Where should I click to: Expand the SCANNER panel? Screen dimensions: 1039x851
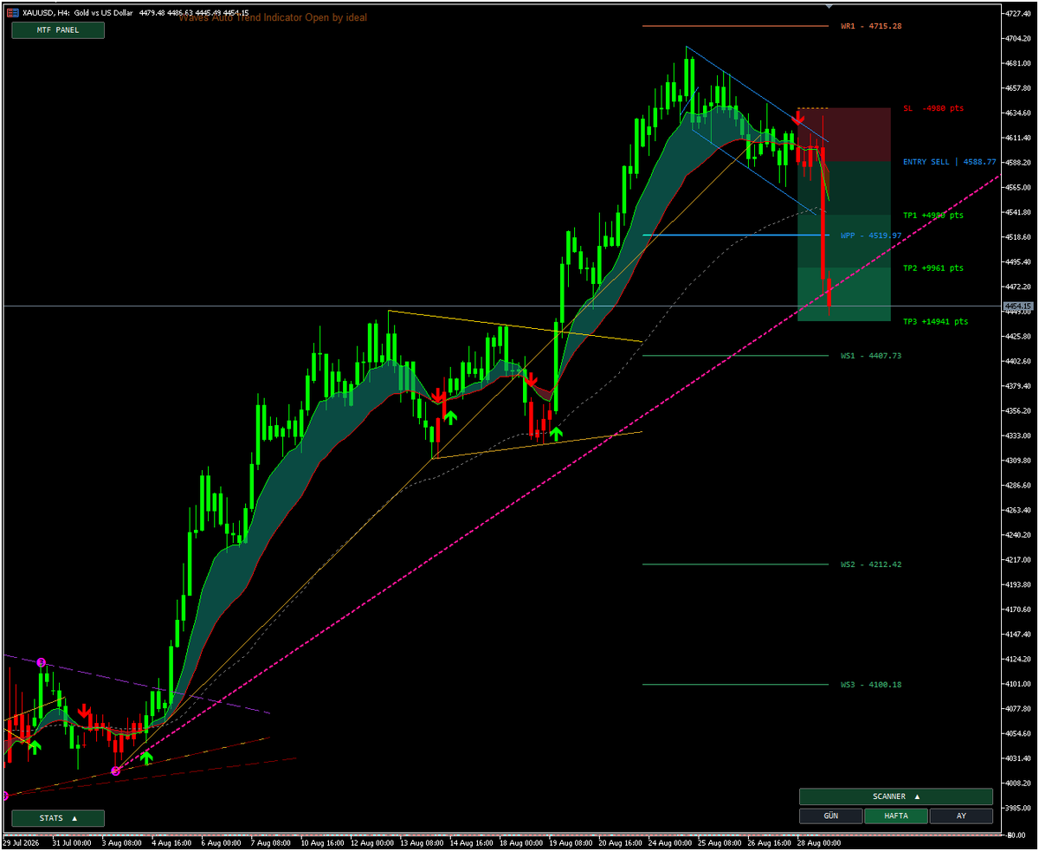click(895, 796)
